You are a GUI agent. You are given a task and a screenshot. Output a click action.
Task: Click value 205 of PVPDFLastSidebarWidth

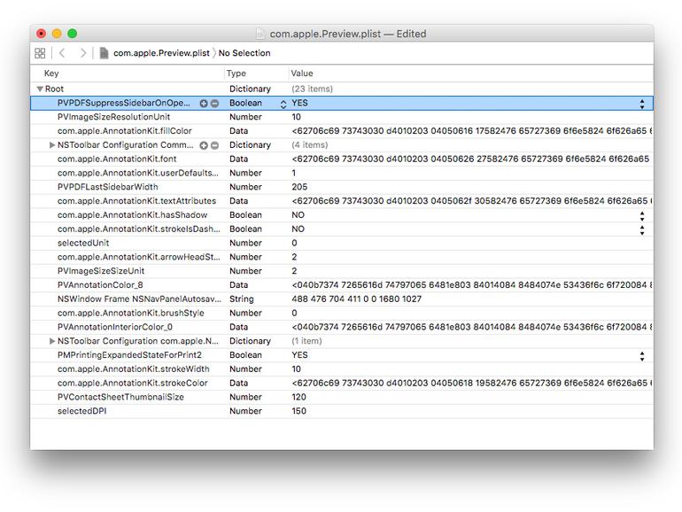coord(299,187)
